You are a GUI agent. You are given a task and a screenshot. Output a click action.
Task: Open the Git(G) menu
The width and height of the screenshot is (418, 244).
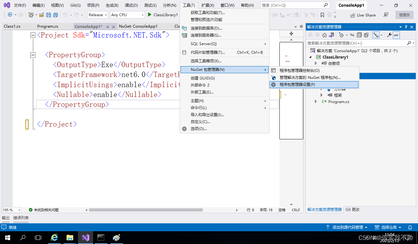pos(75,5)
